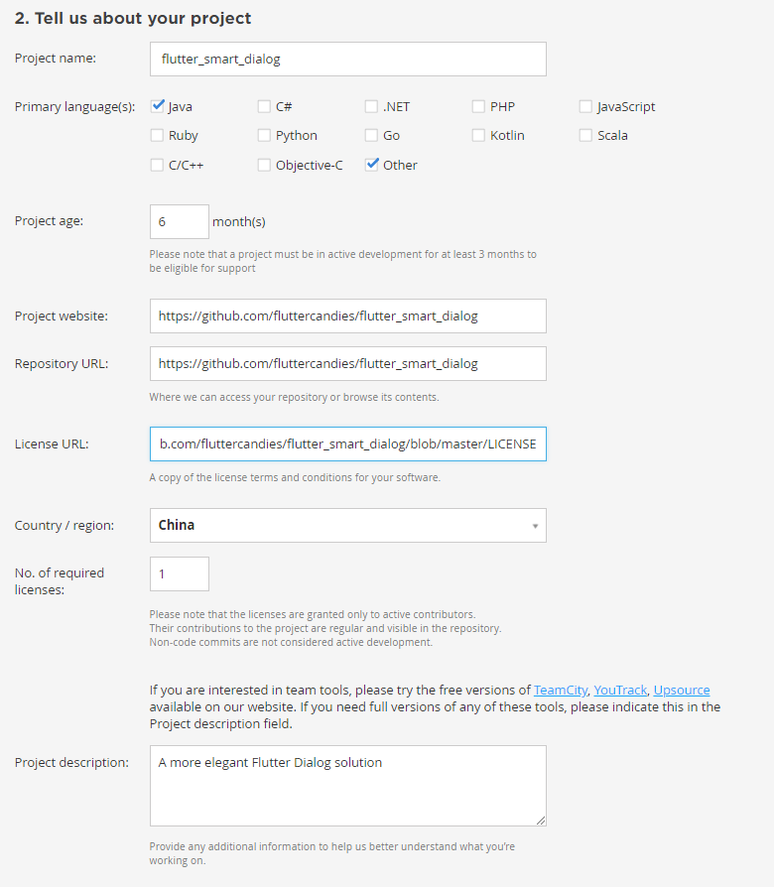Open the TeamCity link
Screen dimensions: 774x887
[x=561, y=691]
